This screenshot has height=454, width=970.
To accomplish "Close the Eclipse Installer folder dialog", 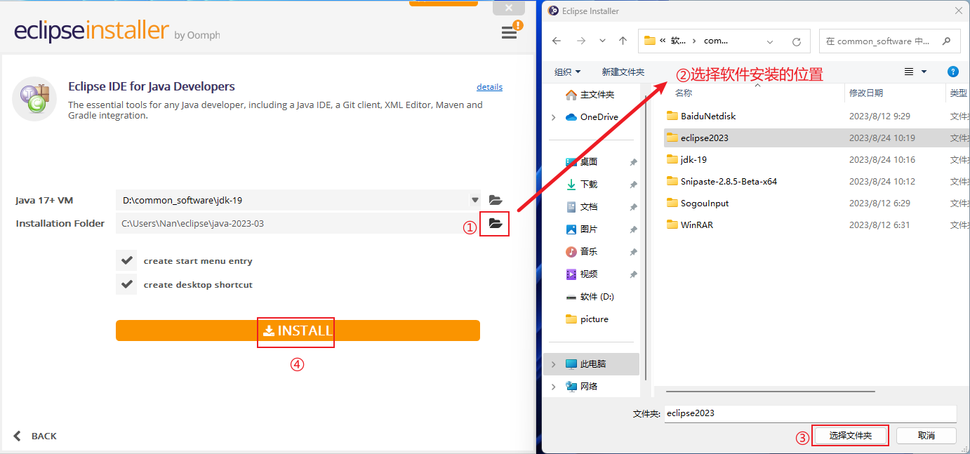I will point(959,11).
